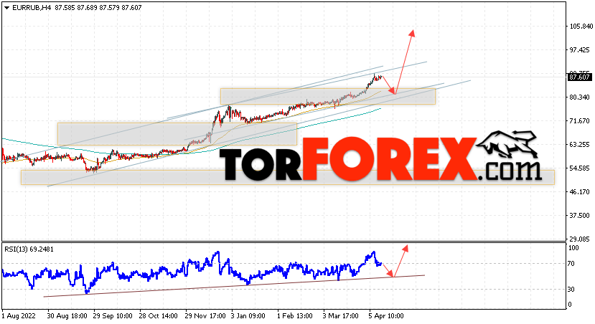595x324 pixels.
Task: Select the 5 Apr 10:00 time label
Action: tap(386, 316)
